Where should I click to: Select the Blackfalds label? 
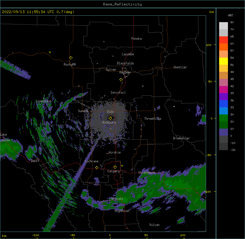[125, 63]
